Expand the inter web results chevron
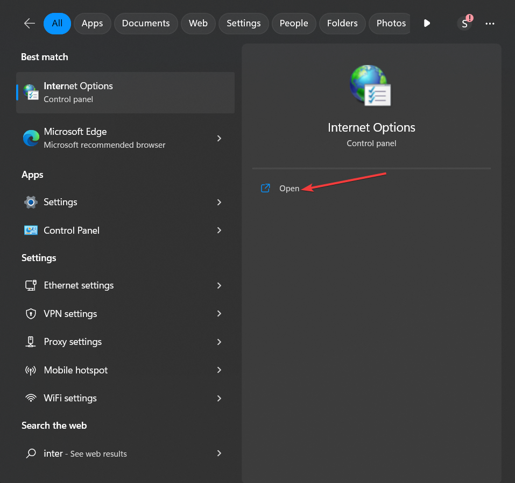The width and height of the screenshot is (515, 483). 219,453
